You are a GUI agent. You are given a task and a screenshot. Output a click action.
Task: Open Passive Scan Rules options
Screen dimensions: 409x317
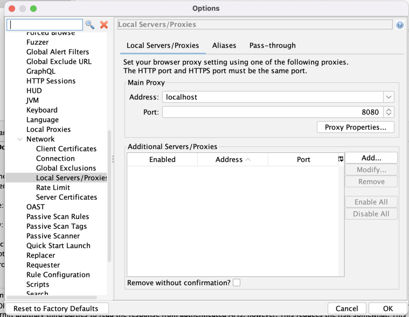(58, 217)
